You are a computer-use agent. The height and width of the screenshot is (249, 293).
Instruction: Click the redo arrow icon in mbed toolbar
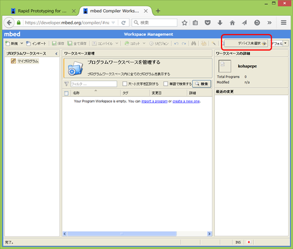coord(184,43)
